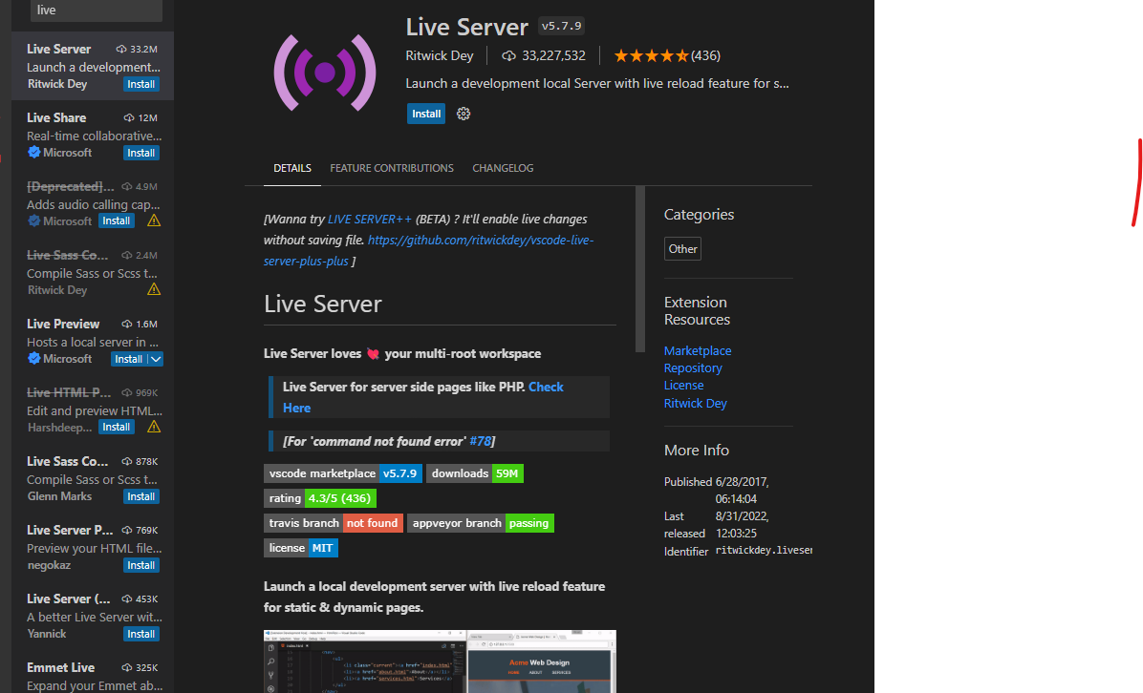Screen dimensions: 1143x693
Task: Select the Live Server P... negokaz list item
Action: pos(93,547)
